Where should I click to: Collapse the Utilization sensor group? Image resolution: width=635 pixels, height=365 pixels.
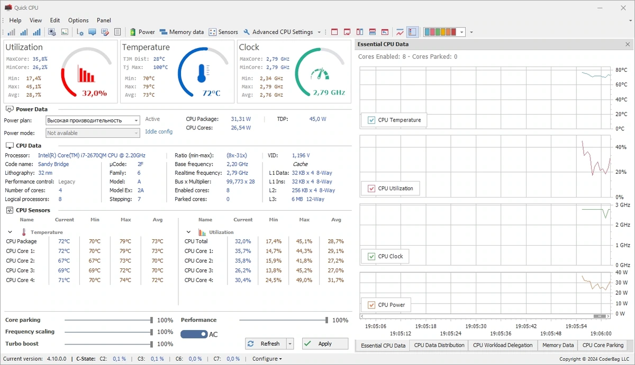(188, 232)
